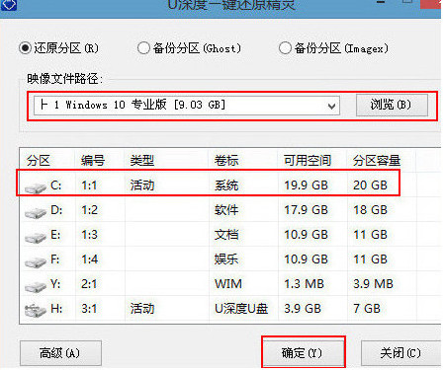Click the 卷标 column header
444x370 pixels.
click(226, 161)
